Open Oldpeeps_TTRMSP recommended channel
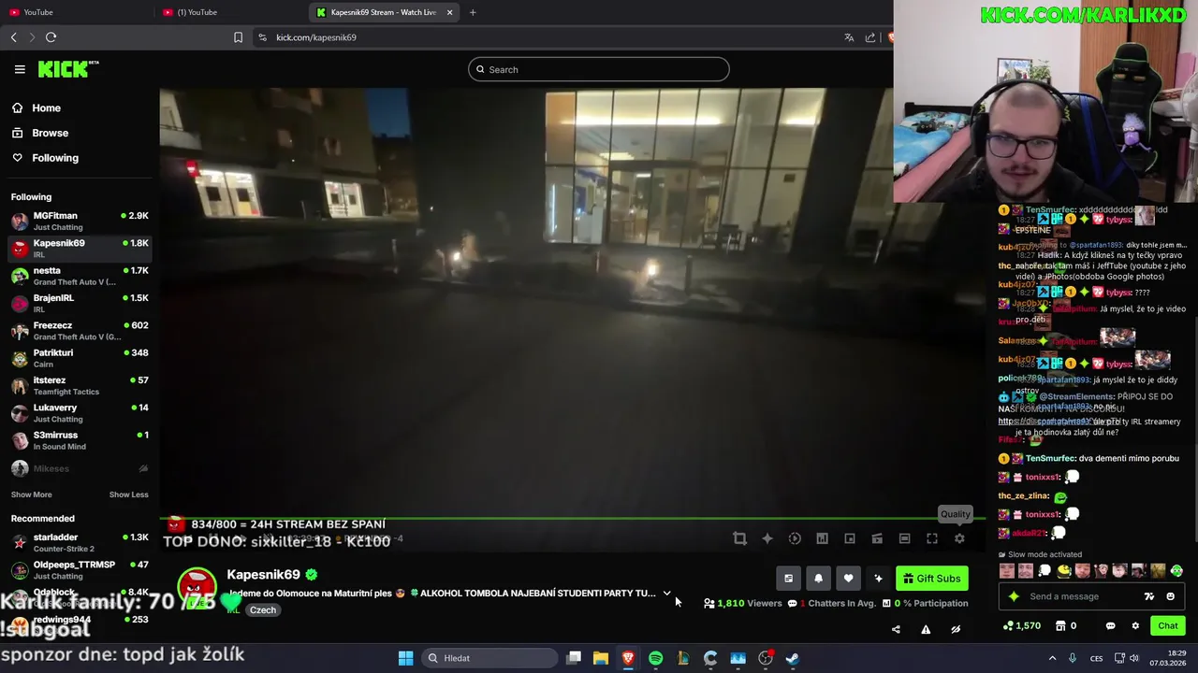This screenshot has width=1198, height=673. tap(80, 570)
